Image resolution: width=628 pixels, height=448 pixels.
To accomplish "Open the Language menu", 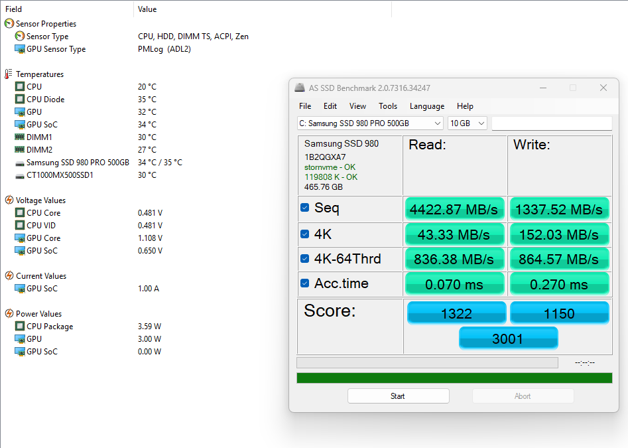I will point(427,106).
